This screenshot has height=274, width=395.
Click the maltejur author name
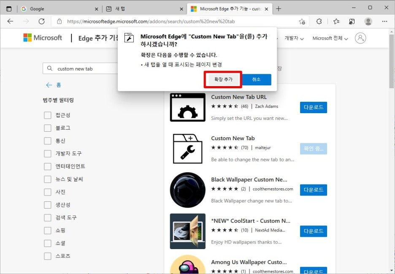[x=263, y=148]
